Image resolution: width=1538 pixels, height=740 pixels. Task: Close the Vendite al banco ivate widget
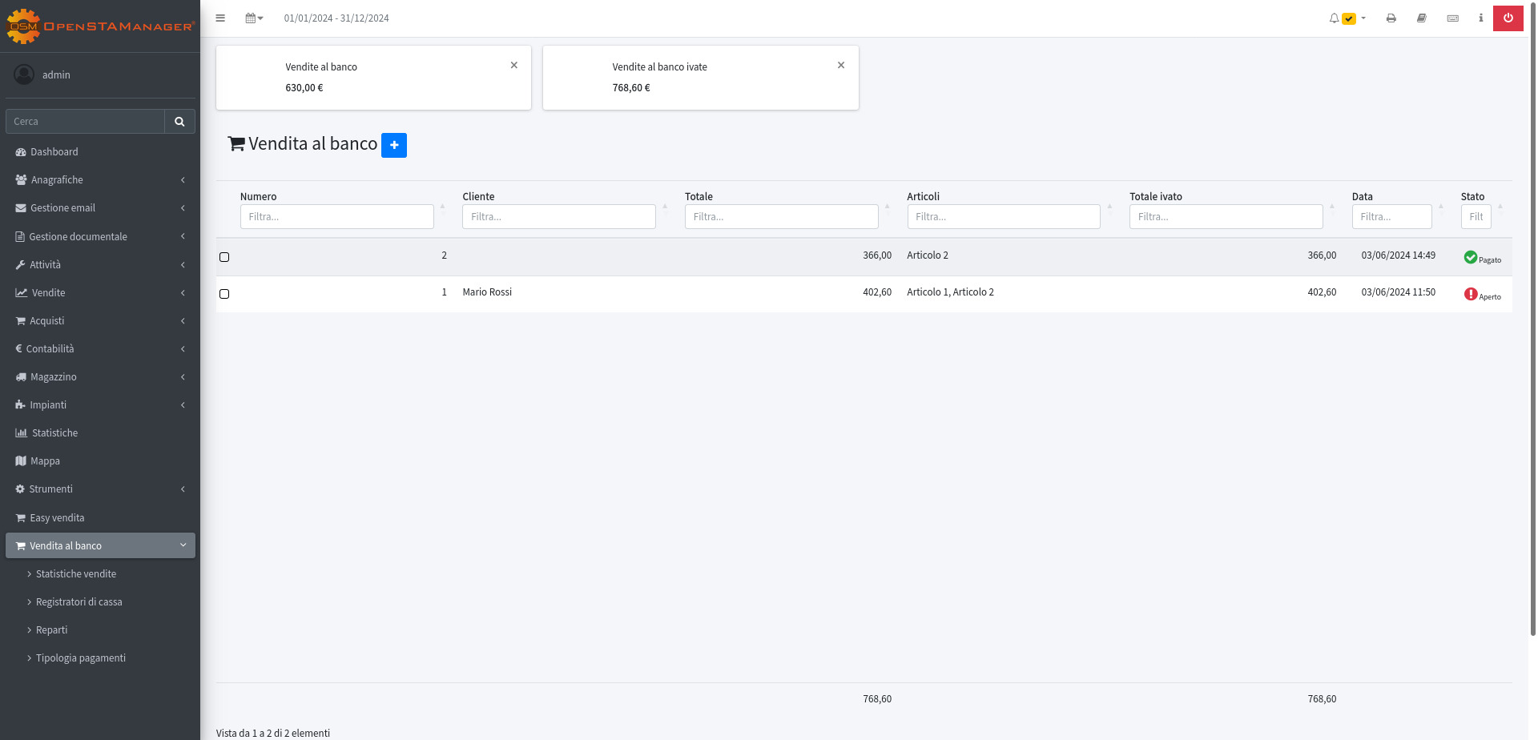841,66
